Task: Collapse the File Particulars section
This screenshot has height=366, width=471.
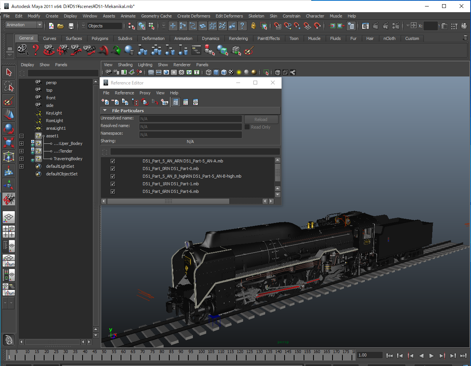Action: [x=105, y=110]
